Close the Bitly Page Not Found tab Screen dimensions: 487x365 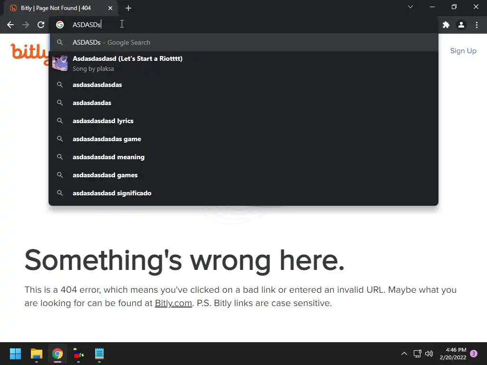click(x=110, y=8)
